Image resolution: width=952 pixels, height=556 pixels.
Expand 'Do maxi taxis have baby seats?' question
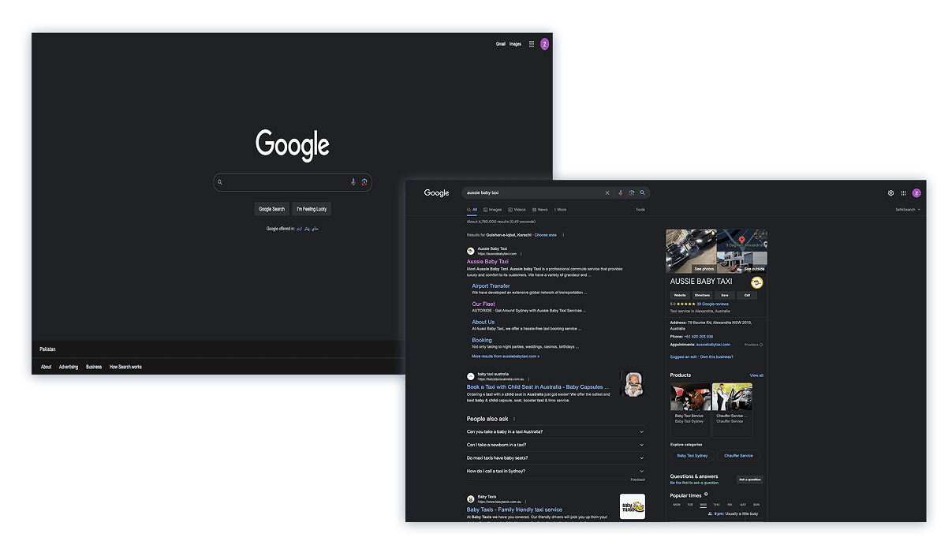[554, 458]
